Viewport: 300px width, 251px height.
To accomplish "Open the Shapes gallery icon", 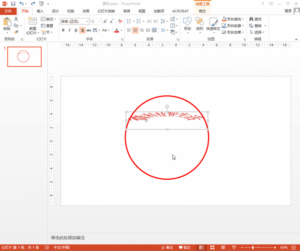I will (x=187, y=26).
